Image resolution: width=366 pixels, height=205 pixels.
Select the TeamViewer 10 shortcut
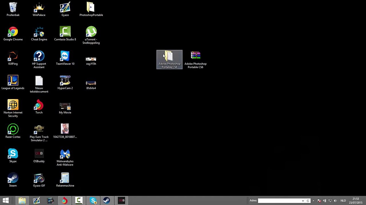point(65,58)
